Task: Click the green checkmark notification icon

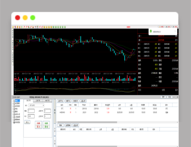Action: [x=150, y=31]
